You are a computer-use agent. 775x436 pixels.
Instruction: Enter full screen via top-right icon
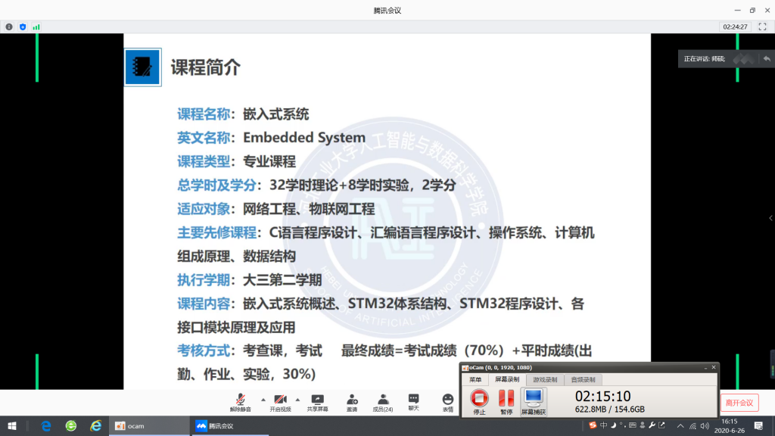click(762, 26)
